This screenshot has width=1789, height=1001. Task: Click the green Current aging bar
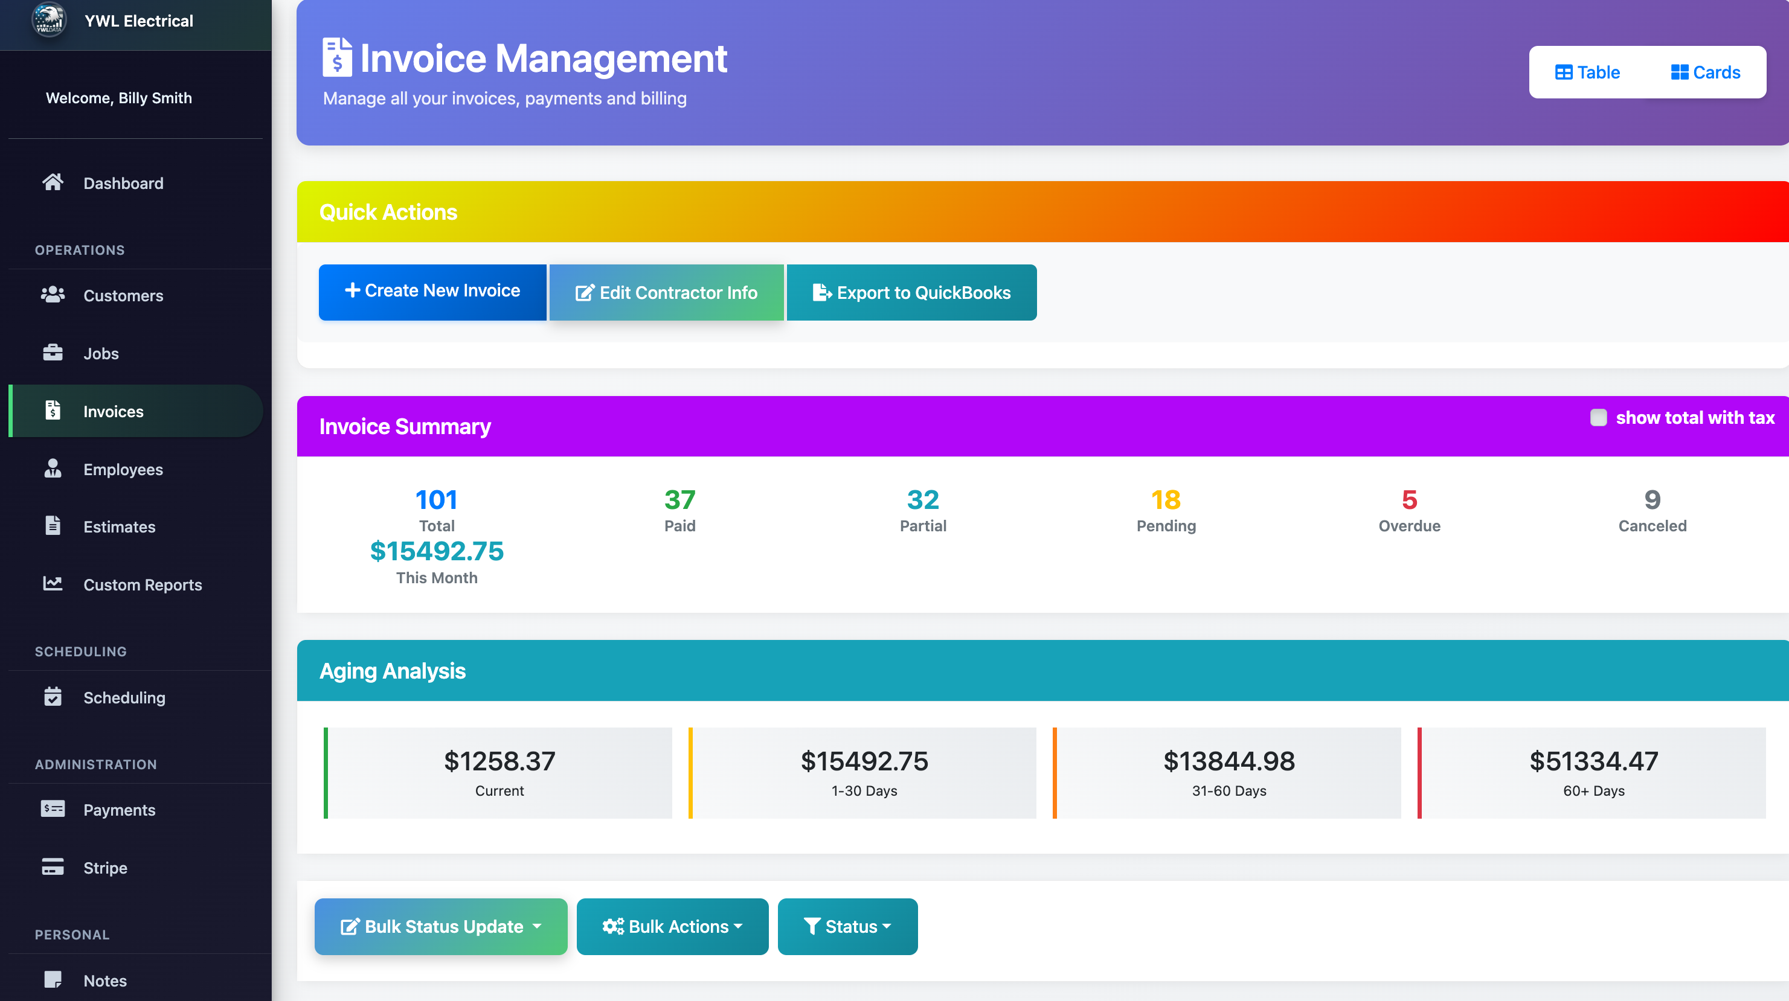pyautogui.click(x=498, y=773)
